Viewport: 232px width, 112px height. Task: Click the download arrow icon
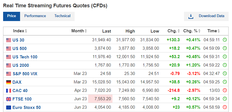tap(191, 17)
